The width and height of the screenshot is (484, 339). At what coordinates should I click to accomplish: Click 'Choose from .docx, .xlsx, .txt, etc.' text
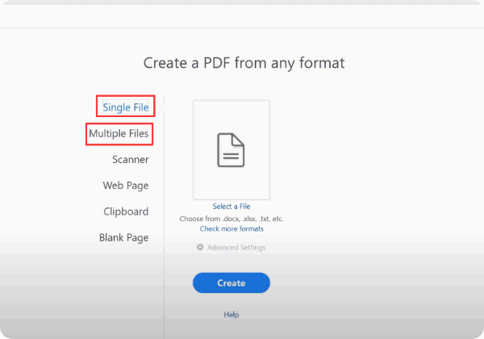point(232,219)
